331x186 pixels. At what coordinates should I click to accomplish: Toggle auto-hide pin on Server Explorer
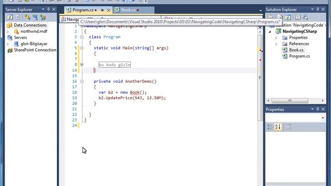[x=48, y=9]
